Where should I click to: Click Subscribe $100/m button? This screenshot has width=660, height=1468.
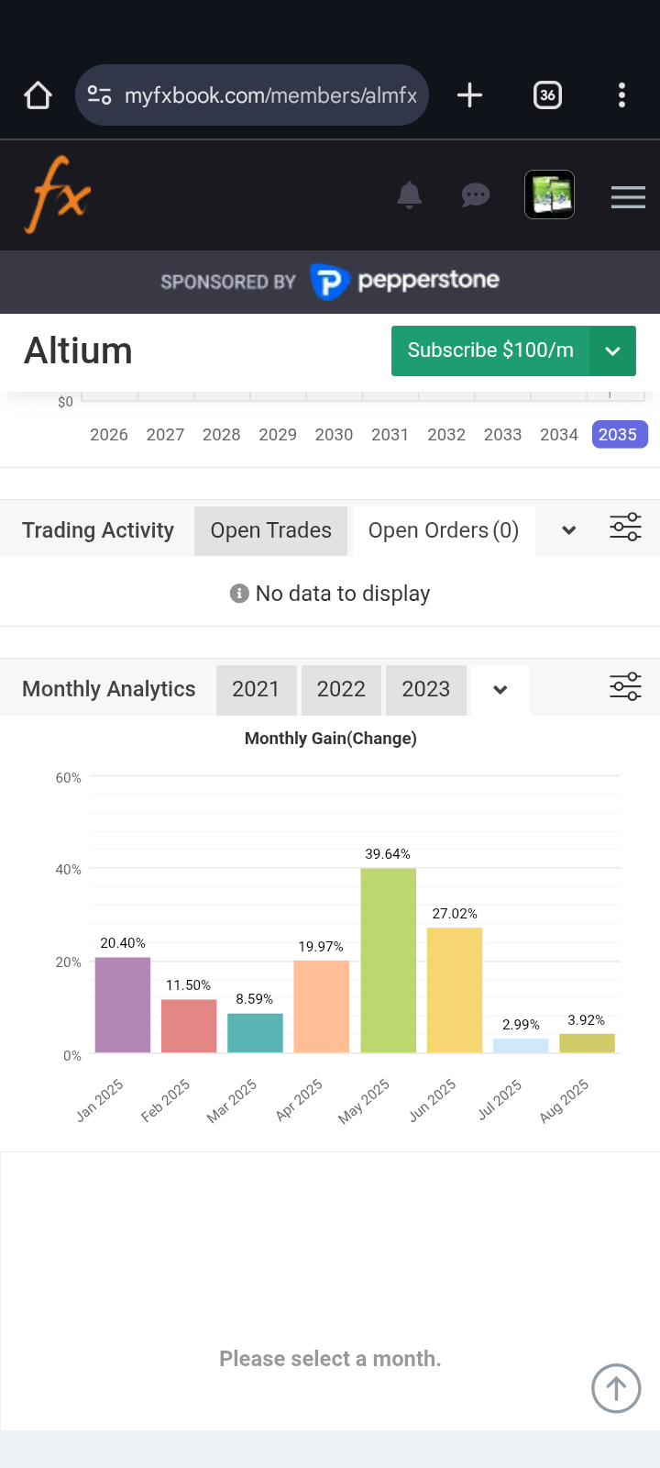point(490,351)
